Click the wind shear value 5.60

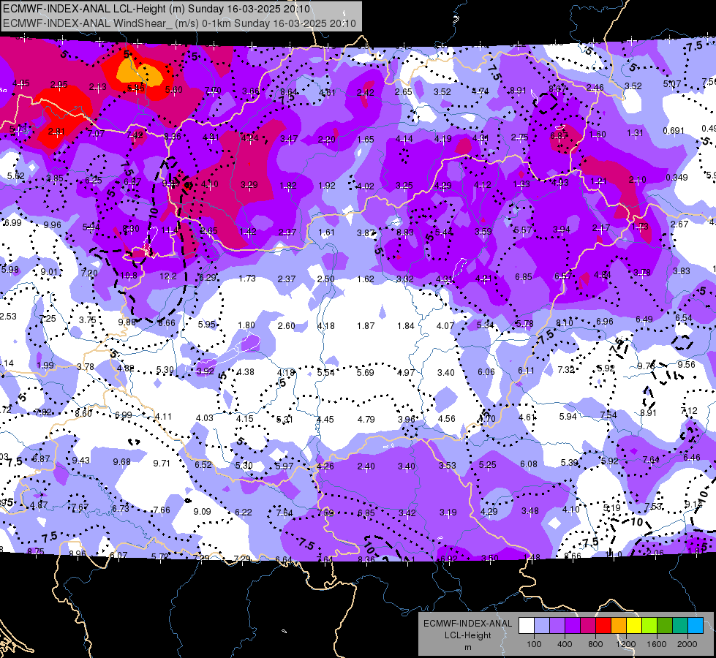point(173,89)
